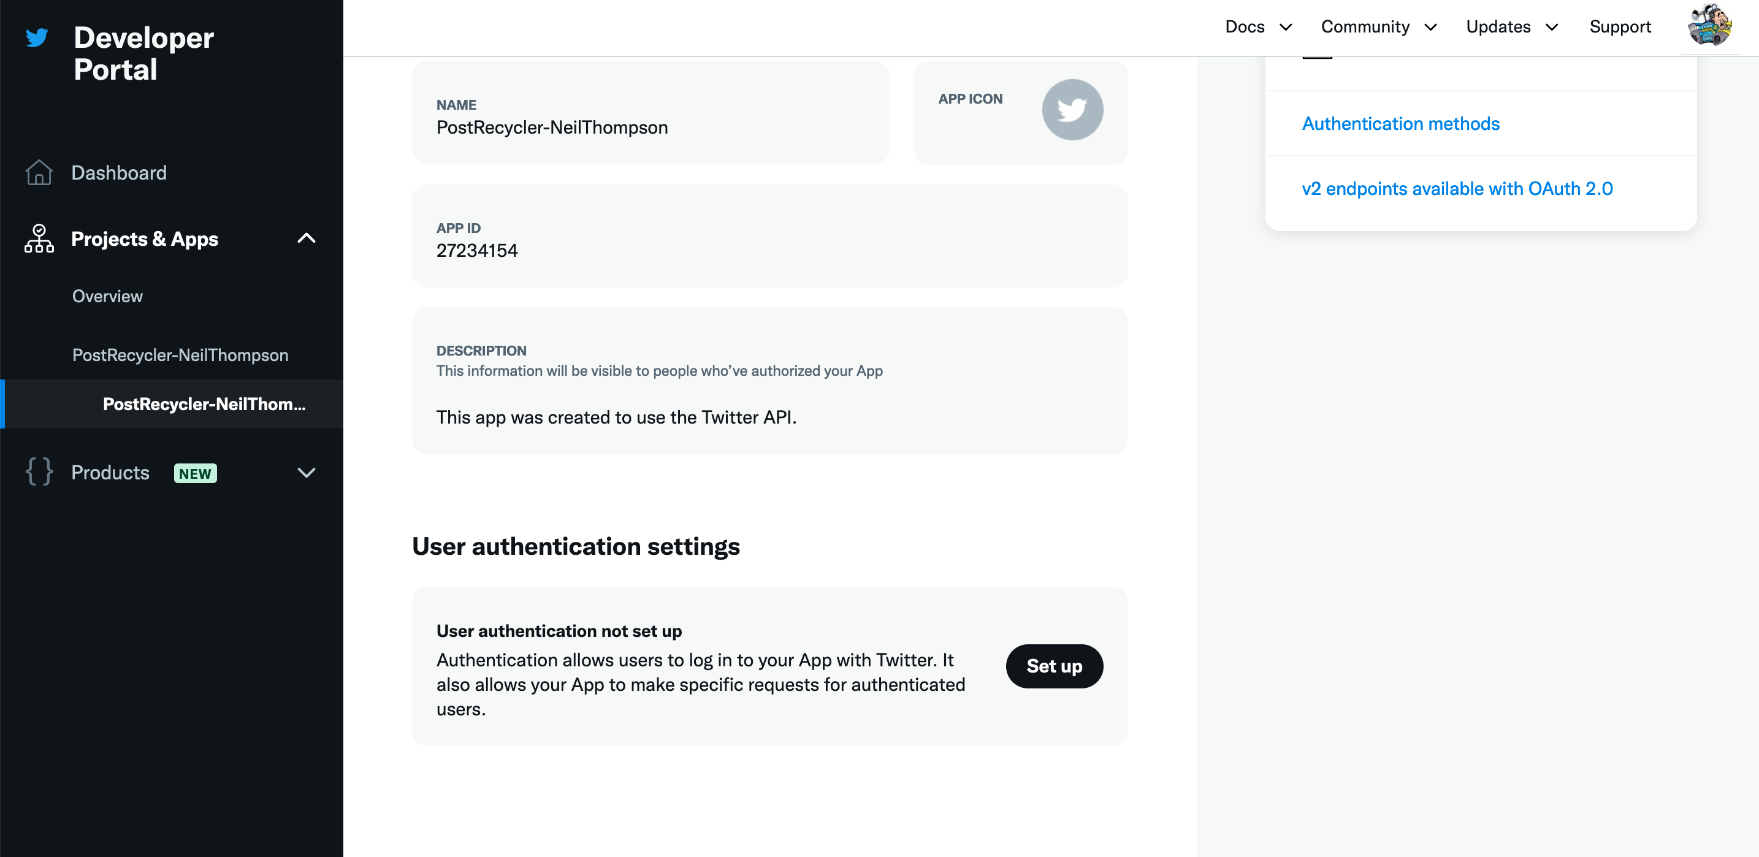Click the User authentication settings heading
The width and height of the screenshot is (1759, 857).
576,546
